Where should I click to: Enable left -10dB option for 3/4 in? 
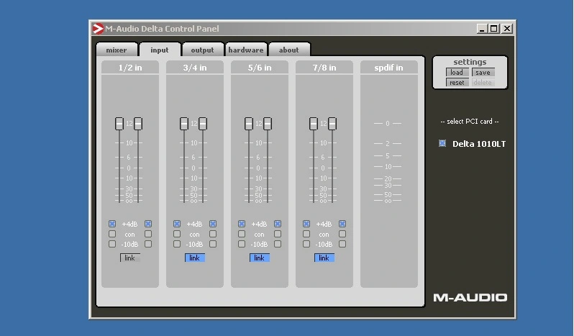[x=177, y=244]
